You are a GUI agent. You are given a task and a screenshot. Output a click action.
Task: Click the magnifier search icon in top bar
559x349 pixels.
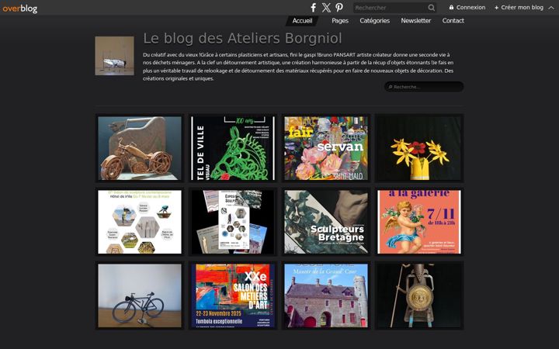(x=432, y=8)
